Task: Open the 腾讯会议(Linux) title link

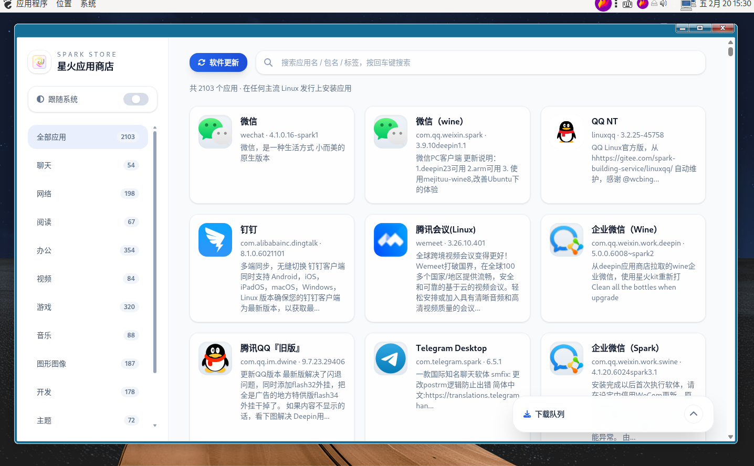Action: (446, 229)
